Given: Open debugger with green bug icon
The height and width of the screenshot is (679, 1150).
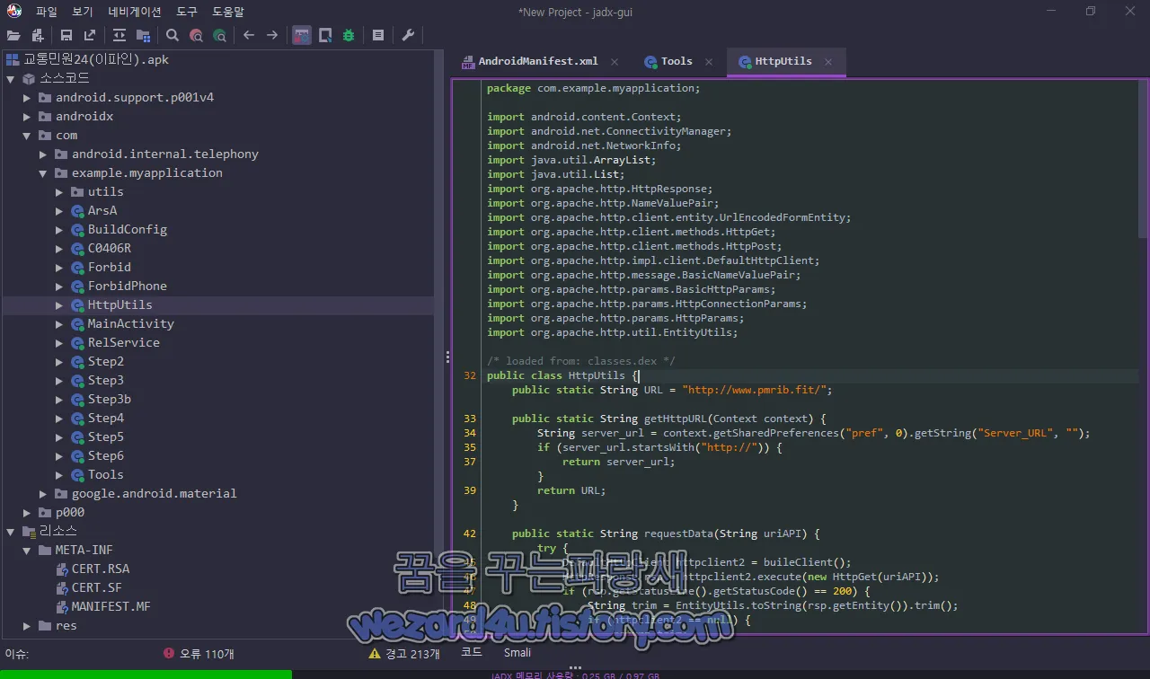Looking at the screenshot, I should tap(349, 36).
